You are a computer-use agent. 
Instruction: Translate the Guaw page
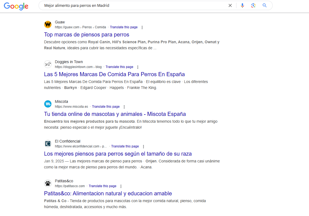point(124,27)
